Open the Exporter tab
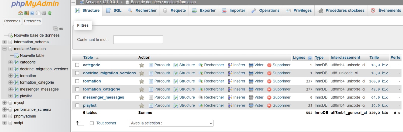The image size is (403, 132). click(x=204, y=11)
